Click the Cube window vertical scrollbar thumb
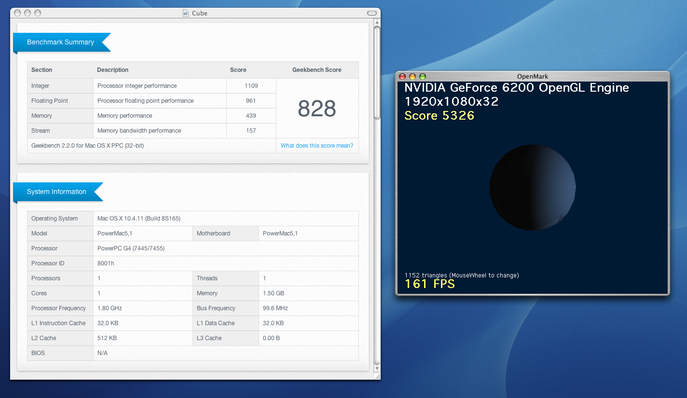The height and width of the screenshot is (398, 687). (377, 72)
